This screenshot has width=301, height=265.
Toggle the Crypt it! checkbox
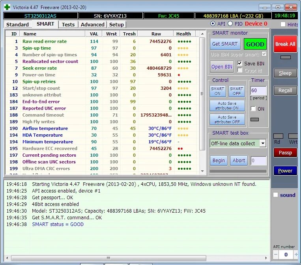point(239,70)
